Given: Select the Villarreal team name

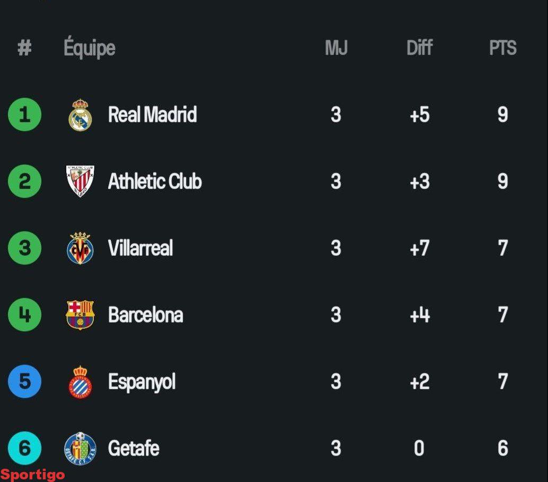Looking at the screenshot, I should pos(140,248).
